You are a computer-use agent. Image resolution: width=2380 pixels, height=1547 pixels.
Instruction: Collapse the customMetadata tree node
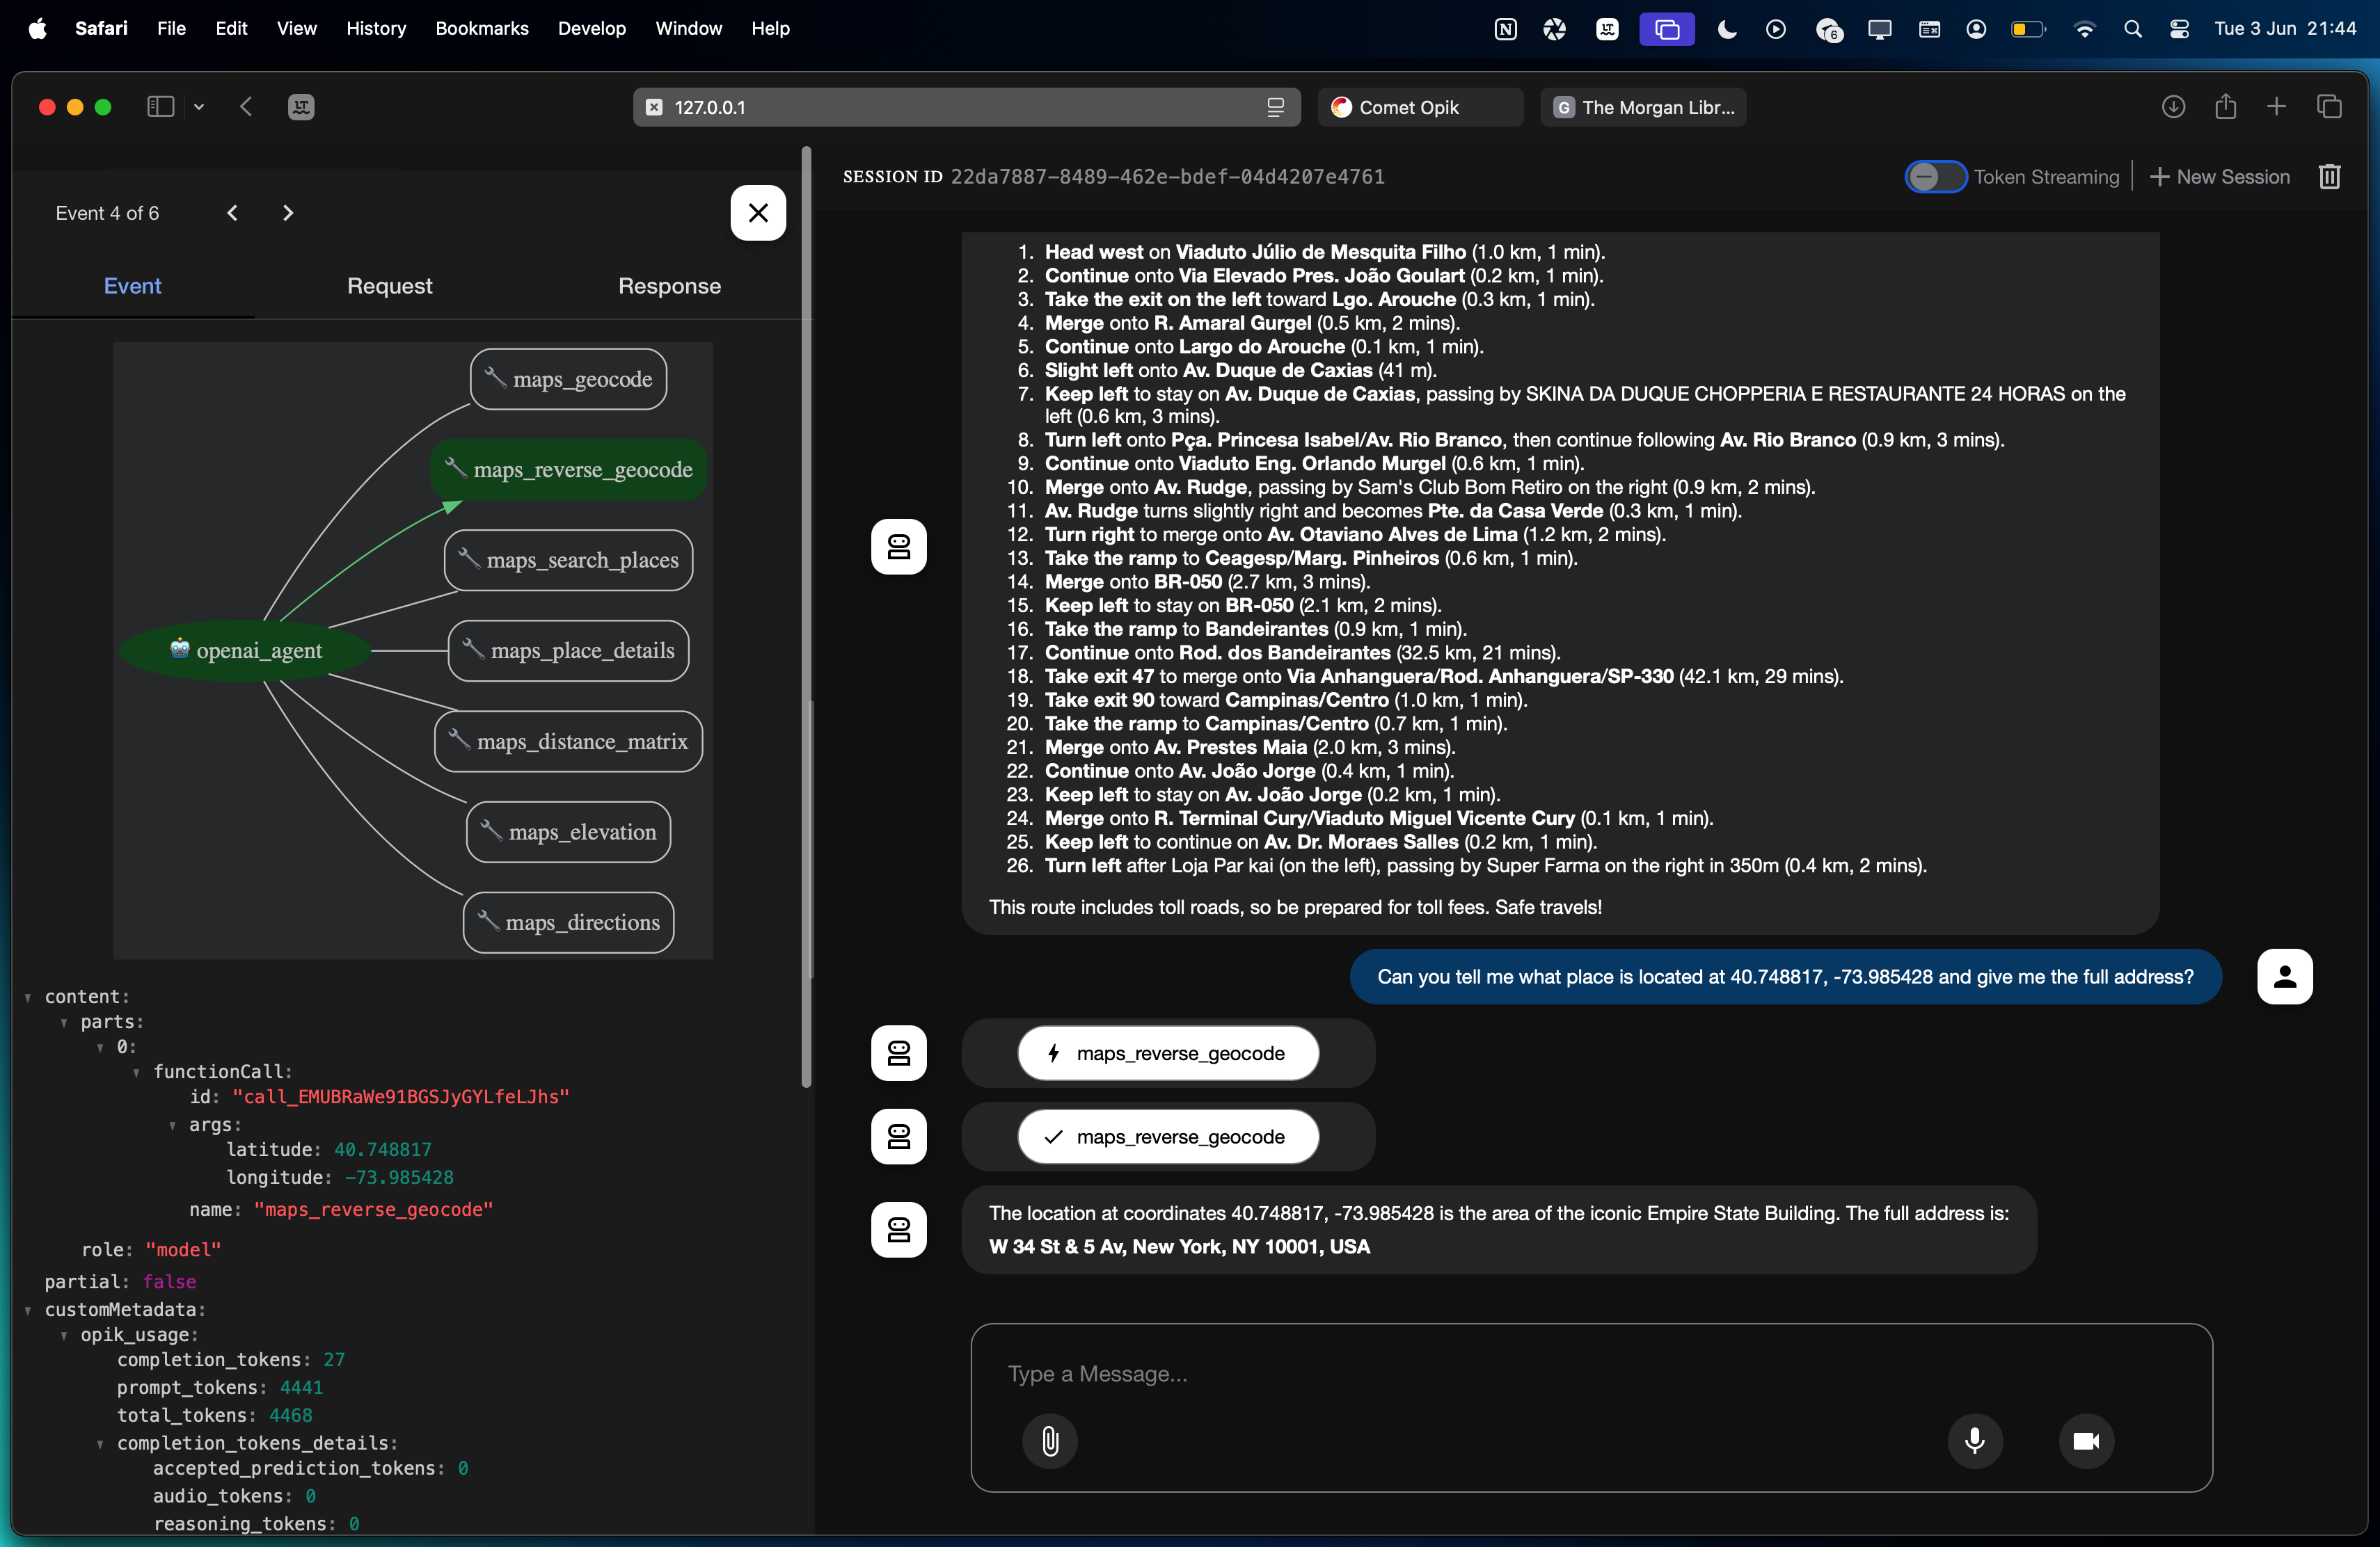[x=28, y=1310]
